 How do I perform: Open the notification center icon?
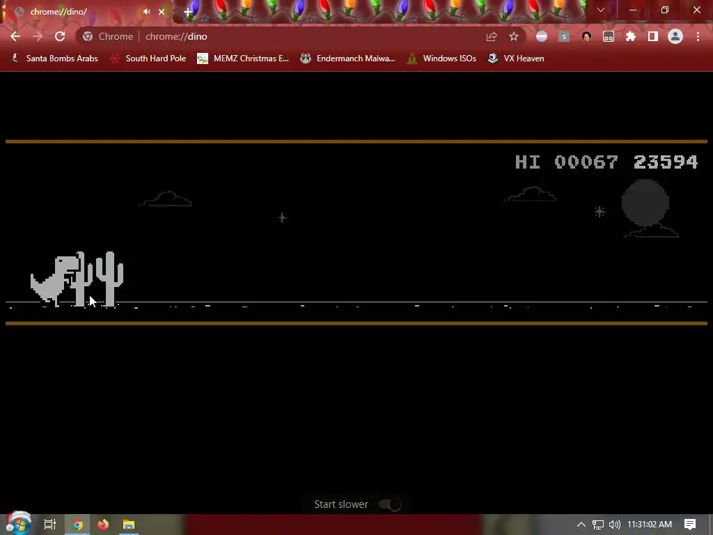tap(690, 525)
